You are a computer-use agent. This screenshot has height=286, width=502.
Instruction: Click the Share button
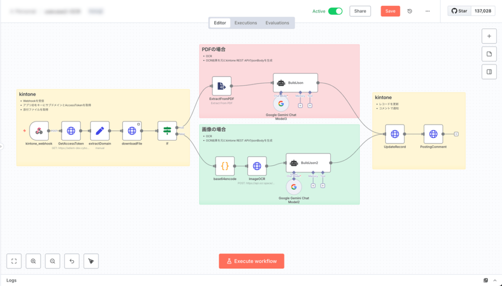click(x=360, y=11)
